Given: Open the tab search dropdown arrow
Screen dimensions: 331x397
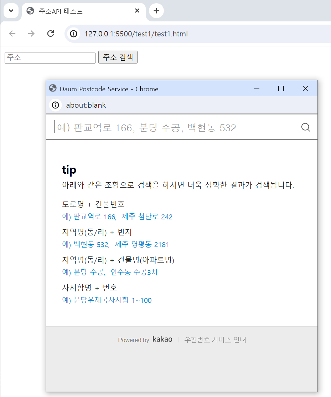Looking at the screenshot, I should tap(11, 11).
